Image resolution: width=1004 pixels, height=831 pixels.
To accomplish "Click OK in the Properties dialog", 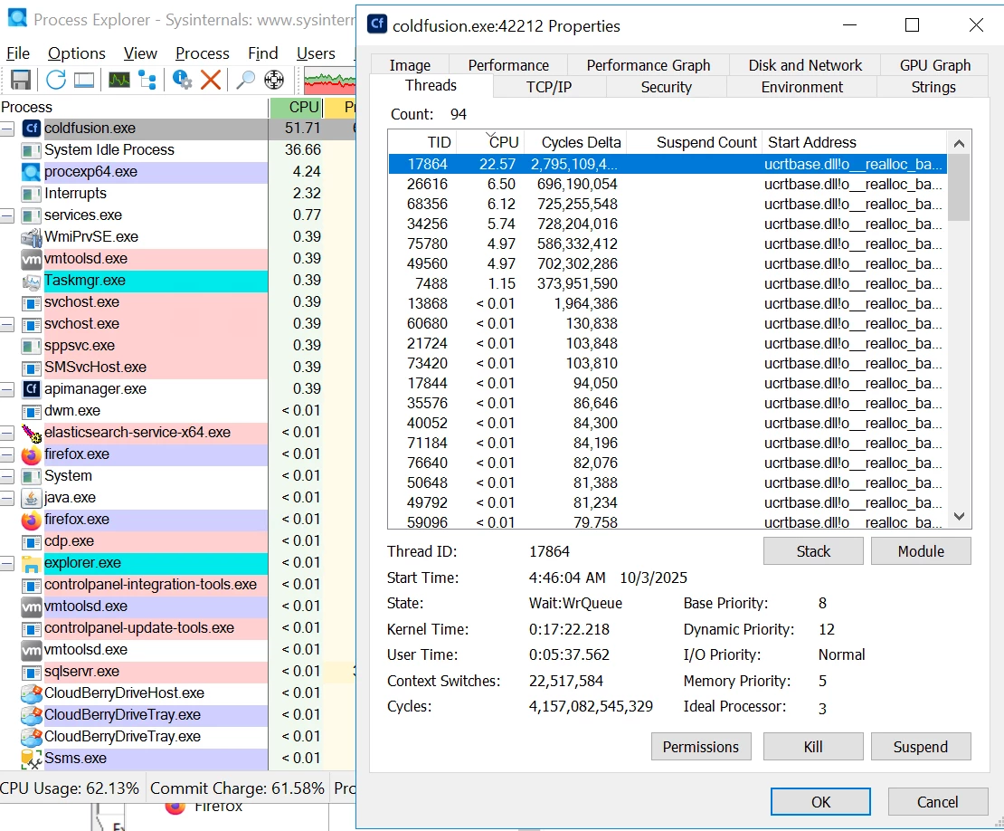I will [820, 801].
